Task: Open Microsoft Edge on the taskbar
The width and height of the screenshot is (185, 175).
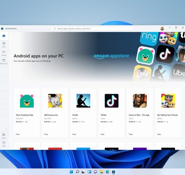Action: point(107,172)
